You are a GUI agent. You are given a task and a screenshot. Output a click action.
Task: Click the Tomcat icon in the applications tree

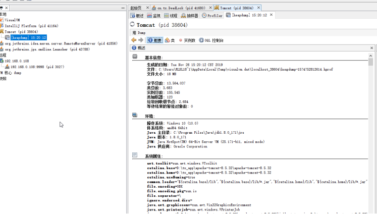point(2,31)
